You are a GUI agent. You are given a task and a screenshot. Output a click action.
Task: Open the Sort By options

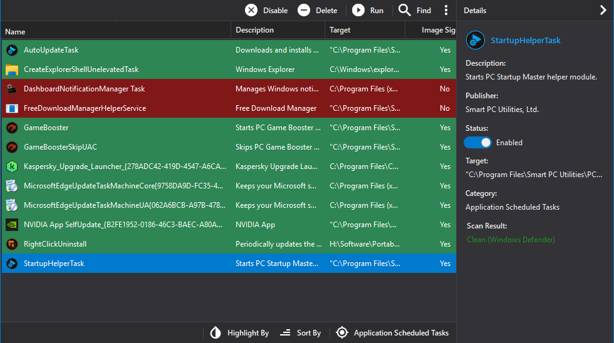point(301,333)
